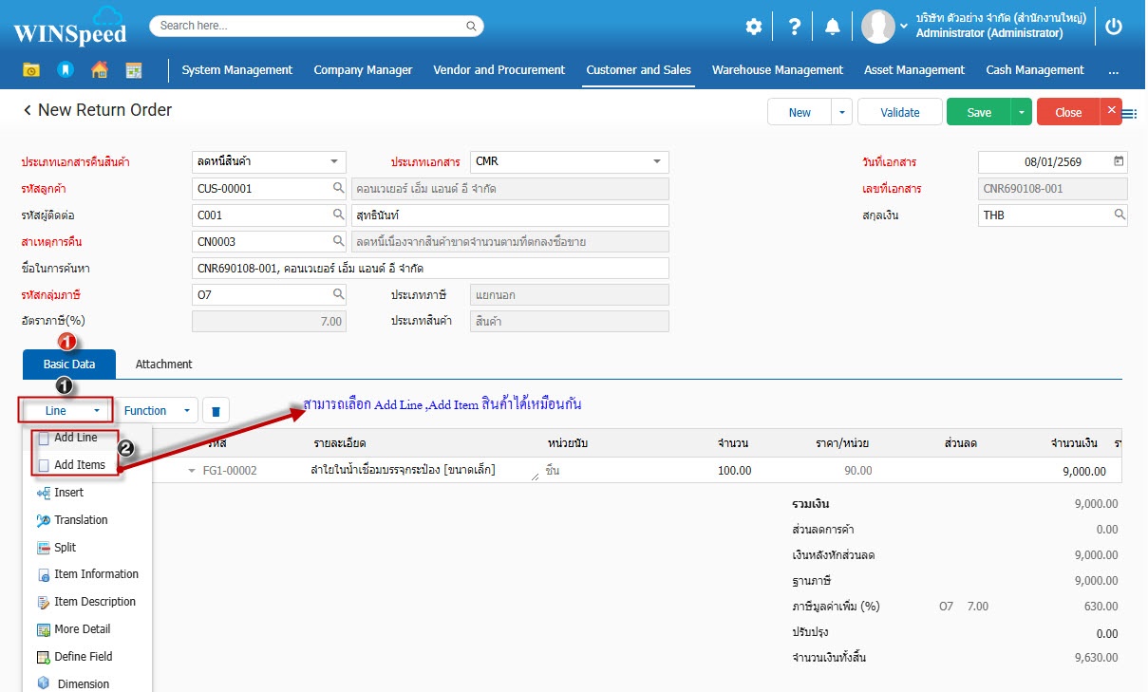
Task: Click in the top search box
Action: pyautogui.click(x=316, y=26)
